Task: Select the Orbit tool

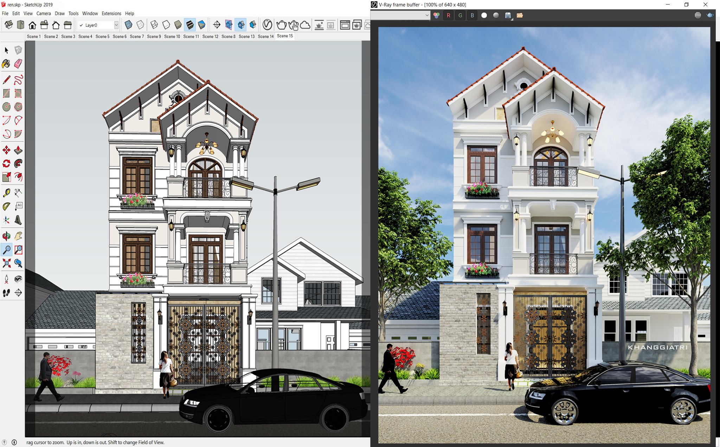Action: tap(6, 236)
